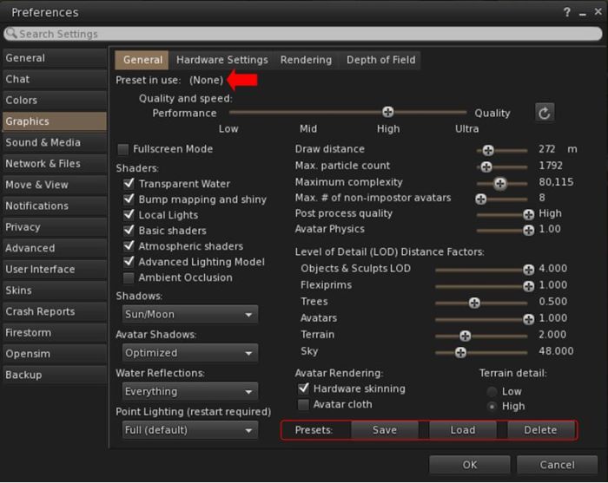Click the reset graphics defaults arrow icon
This screenshot has width=608, height=483.
[x=544, y=113]
